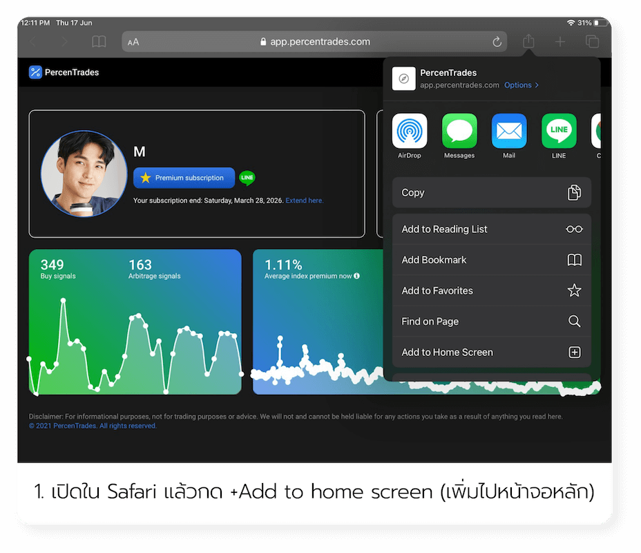This screenshot has width=641, height=553.
Task: Choose Add to Home Screen
Action: (492, 352)
